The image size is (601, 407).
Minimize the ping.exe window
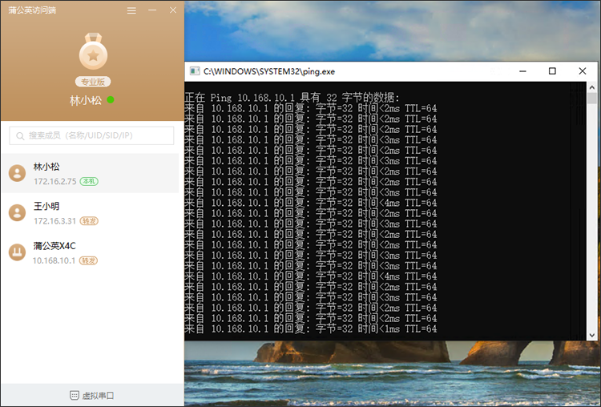point(522,71)
